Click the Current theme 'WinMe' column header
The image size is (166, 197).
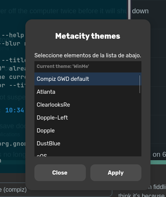coord(88,66)
